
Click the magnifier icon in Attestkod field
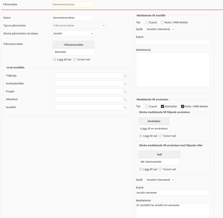125,99
